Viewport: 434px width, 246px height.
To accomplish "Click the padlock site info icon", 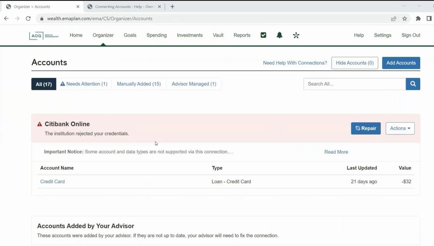I will tap(42, 19).
